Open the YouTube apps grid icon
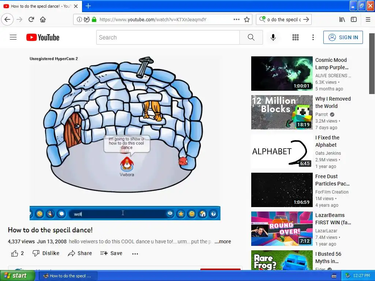Screen dimensions: 375x281 pos(296,37)
